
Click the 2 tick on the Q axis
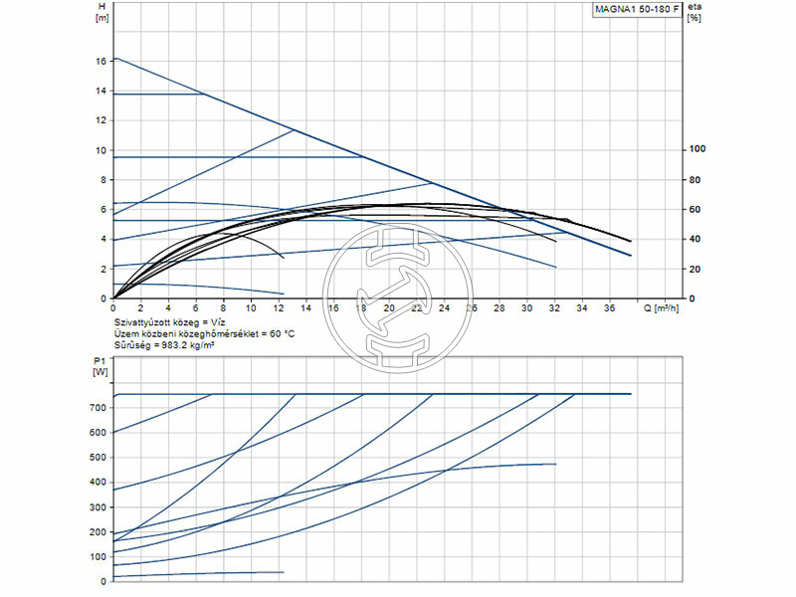pos(140,309)
